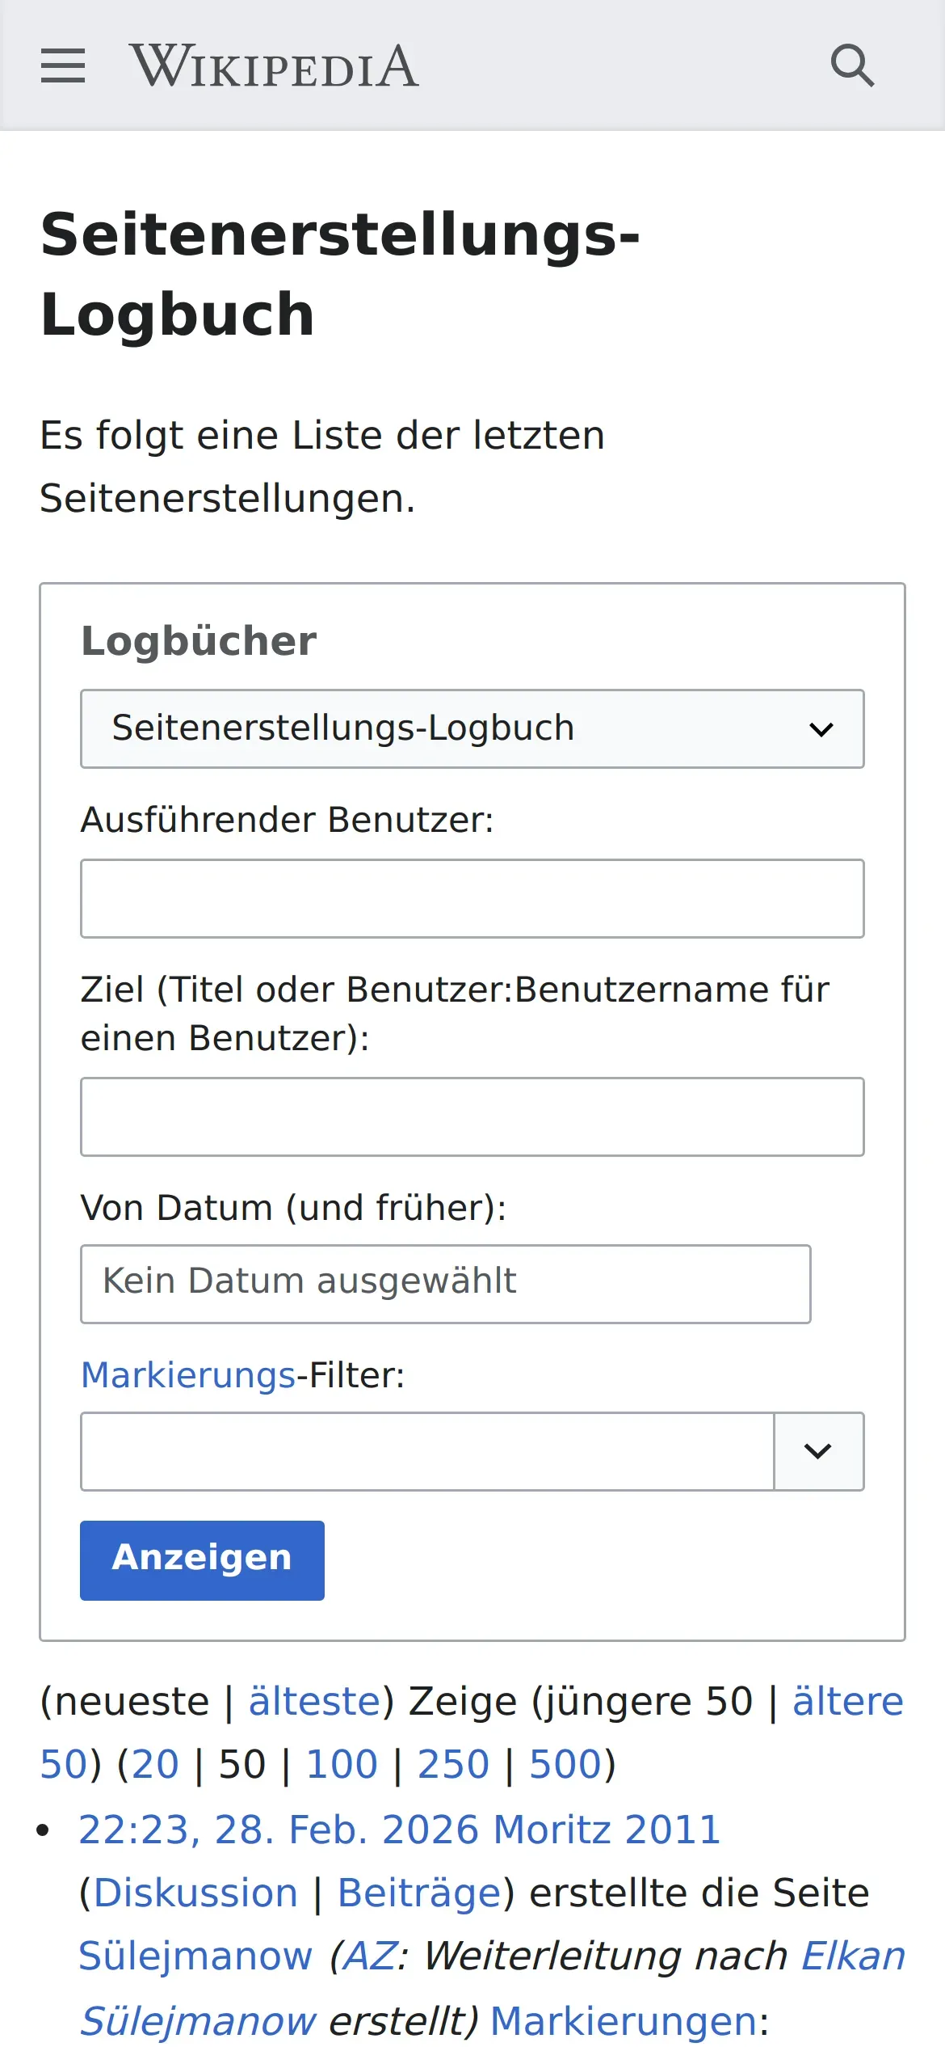
Task: Expand the Markierungs-Filter dropdown arrow
Action: click(818, 1451)
